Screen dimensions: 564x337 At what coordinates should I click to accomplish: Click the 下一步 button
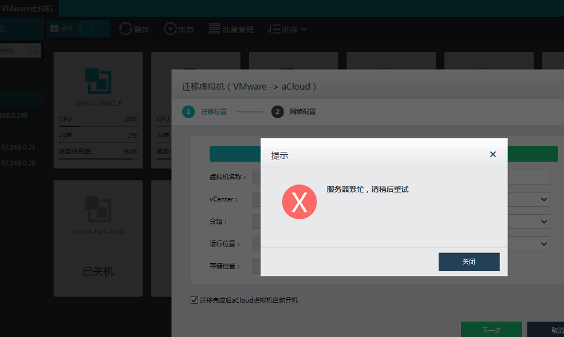point(491,330)
